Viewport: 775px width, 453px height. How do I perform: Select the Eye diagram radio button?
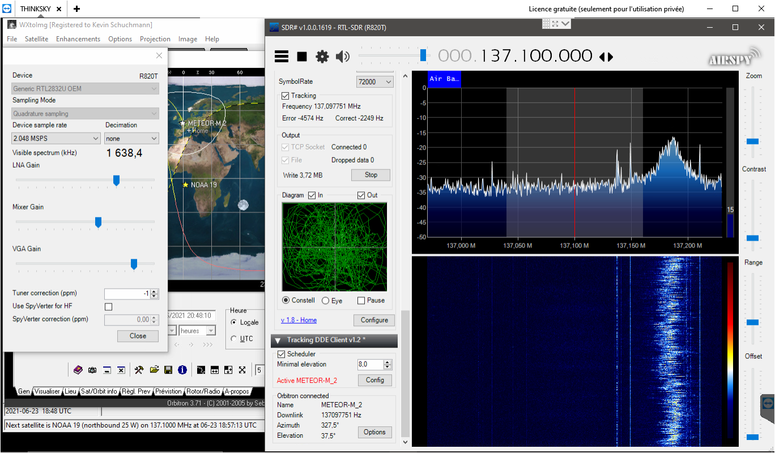(x=325, y=301)
